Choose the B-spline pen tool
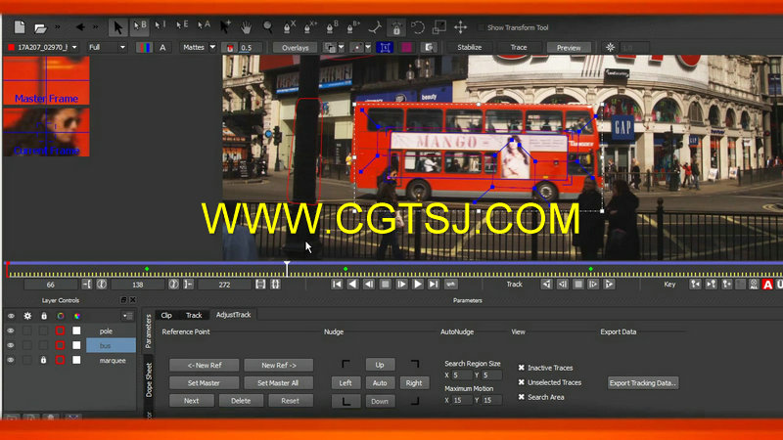 (332, 27)
